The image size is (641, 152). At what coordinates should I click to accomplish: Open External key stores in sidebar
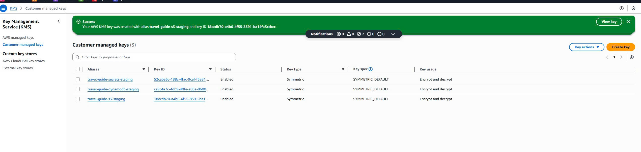[18, 68]
